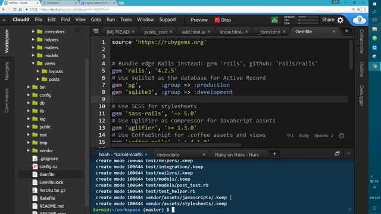Collapse the top menu bar arrow
Image resolution: width=381 pixels, height=214 pixels.
point(4,20)
